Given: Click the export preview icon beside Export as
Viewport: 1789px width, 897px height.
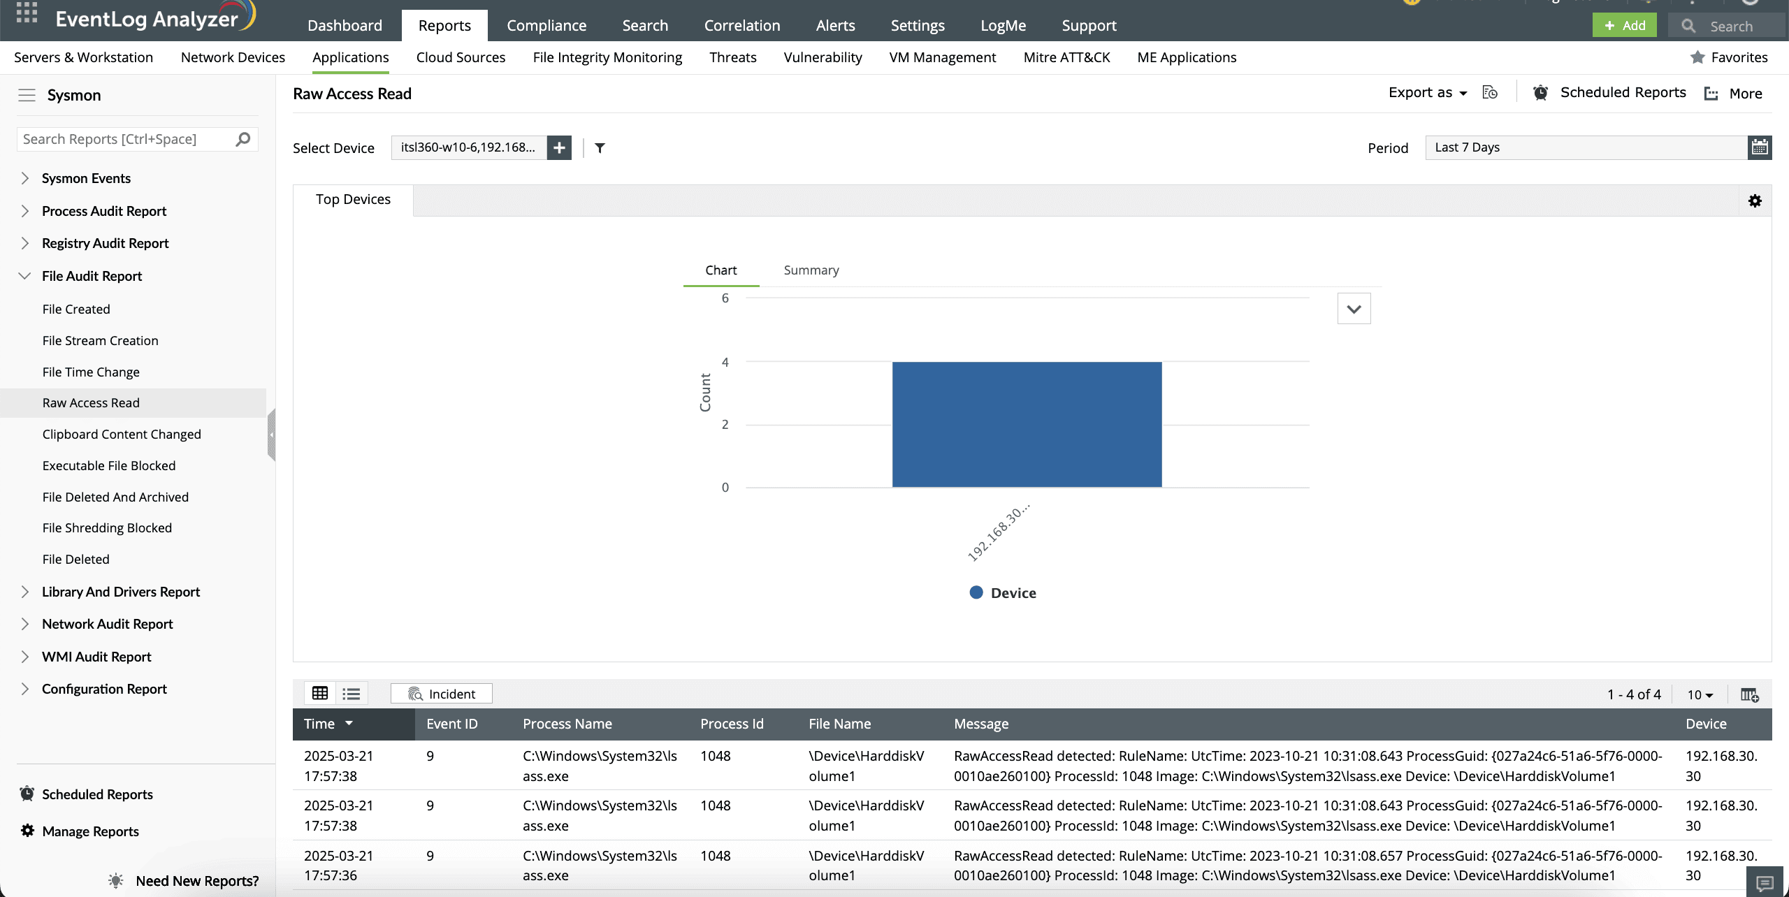Looking at the screenshot, I should point(1490,92).
